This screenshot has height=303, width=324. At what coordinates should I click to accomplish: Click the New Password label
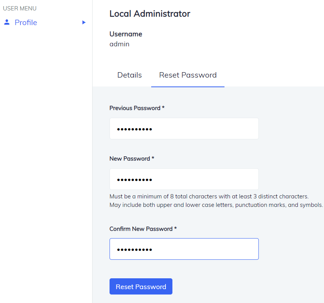131,158
